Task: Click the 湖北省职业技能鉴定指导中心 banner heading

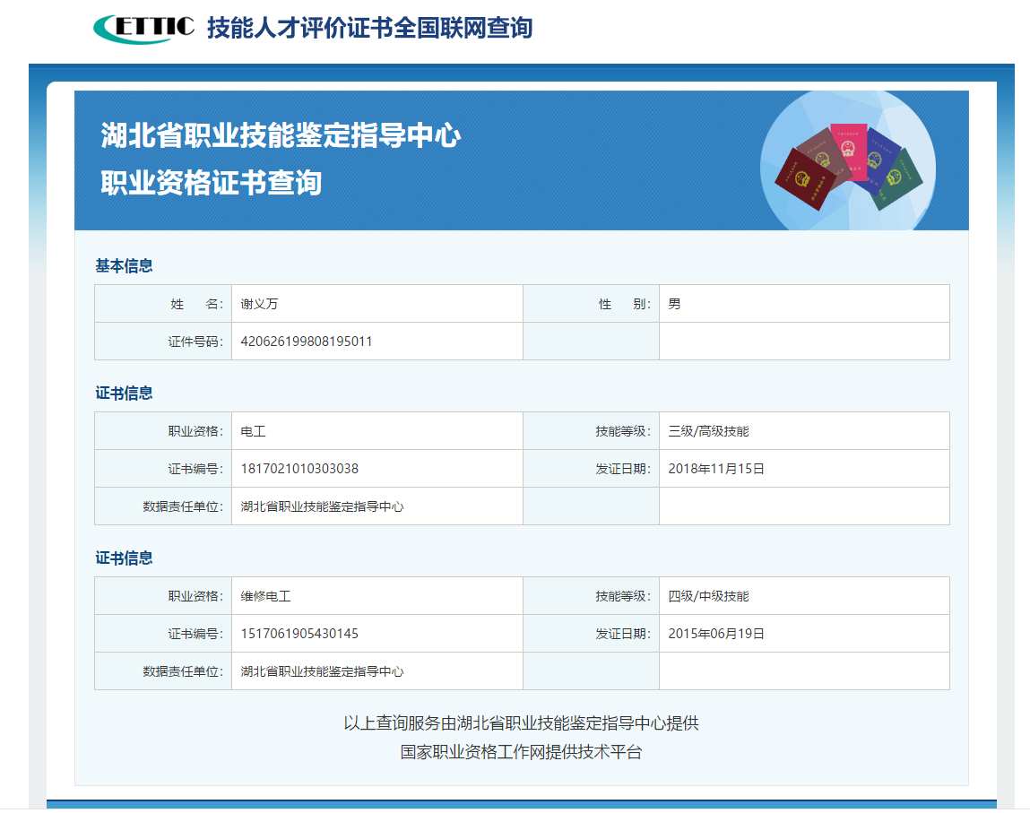Action: pos(281,136)
